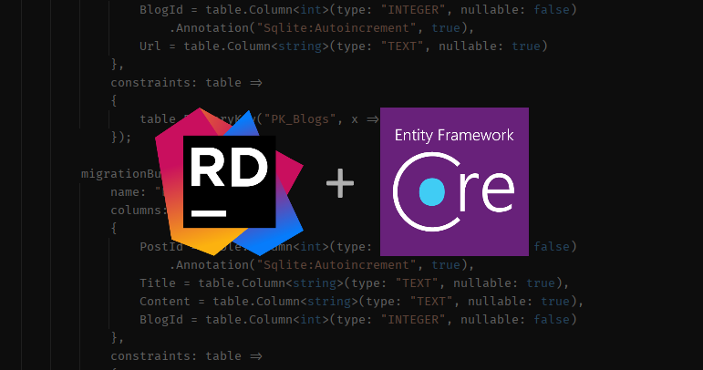Click the plus sign between the logos
Screen dimensions: 703x370
coord(340,183)
